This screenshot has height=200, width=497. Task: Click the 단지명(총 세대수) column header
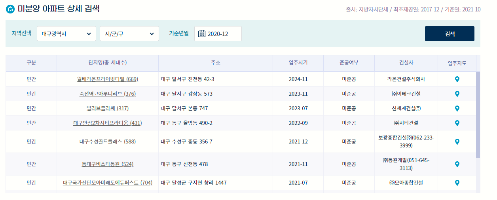coord(108,63)
